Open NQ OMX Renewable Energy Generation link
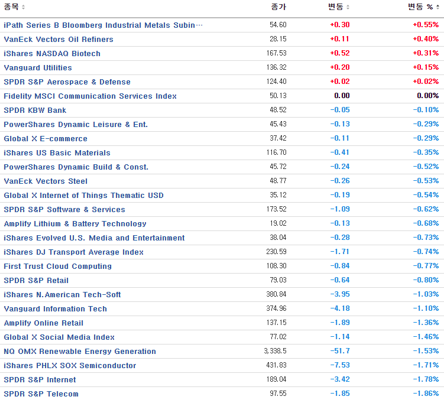 point(80,351)
